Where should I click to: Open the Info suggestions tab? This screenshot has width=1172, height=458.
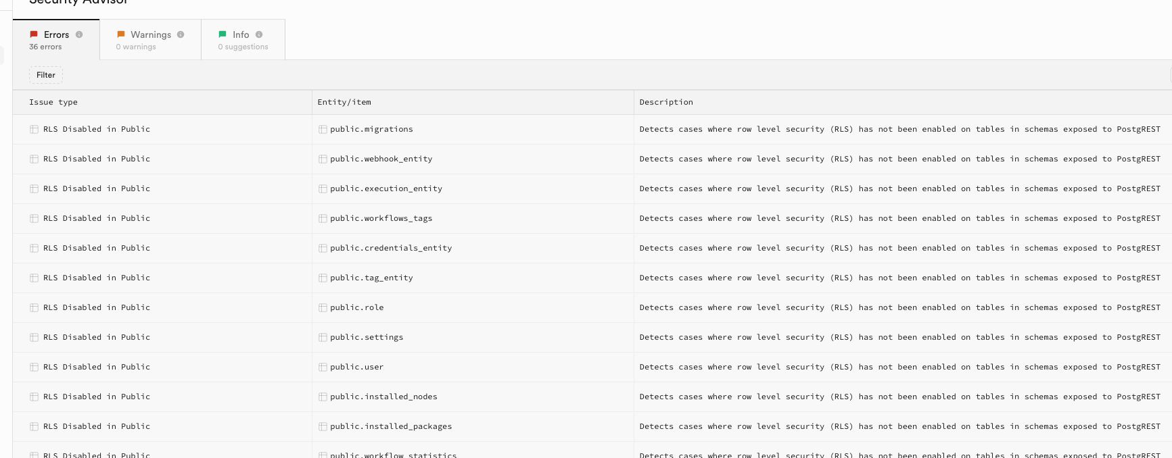click(243, 40)
